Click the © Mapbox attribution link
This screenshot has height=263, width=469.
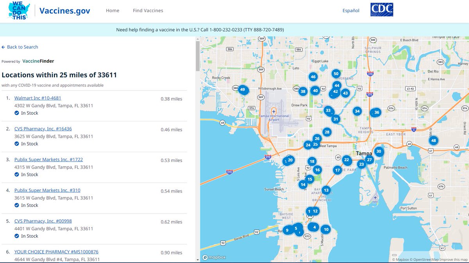401,259
